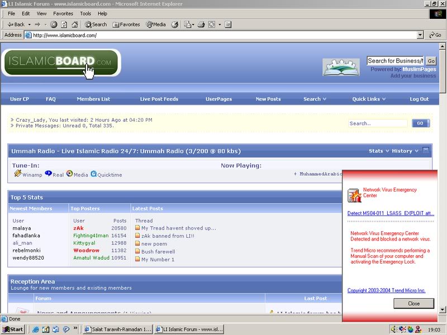This screenshot has width=447, height=335.
Task: Print the page with Print icon
Action: [x=201, y=25]
